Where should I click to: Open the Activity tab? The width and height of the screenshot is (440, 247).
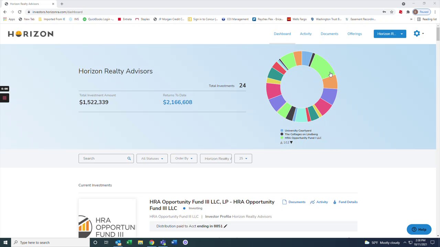click(x=306, y=34)
